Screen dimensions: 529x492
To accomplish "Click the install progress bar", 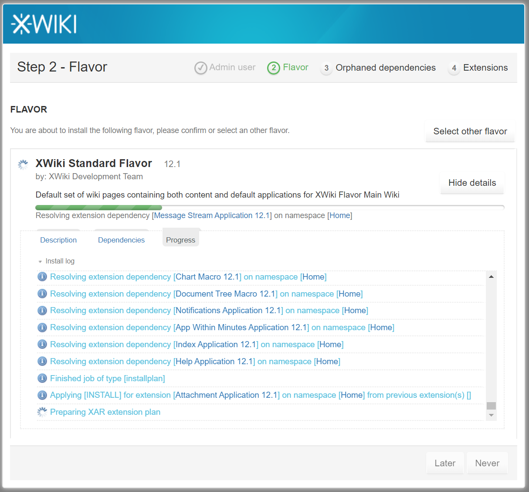I will (270, 208).
